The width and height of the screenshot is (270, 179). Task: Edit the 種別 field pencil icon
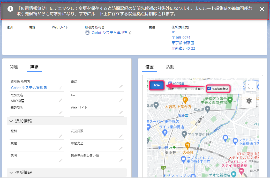click(61, 136)
